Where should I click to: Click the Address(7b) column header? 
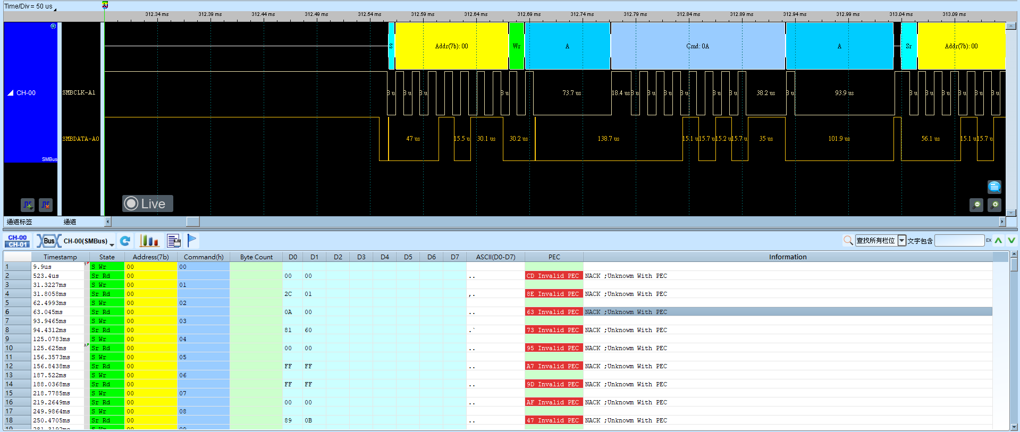(151, 257)
